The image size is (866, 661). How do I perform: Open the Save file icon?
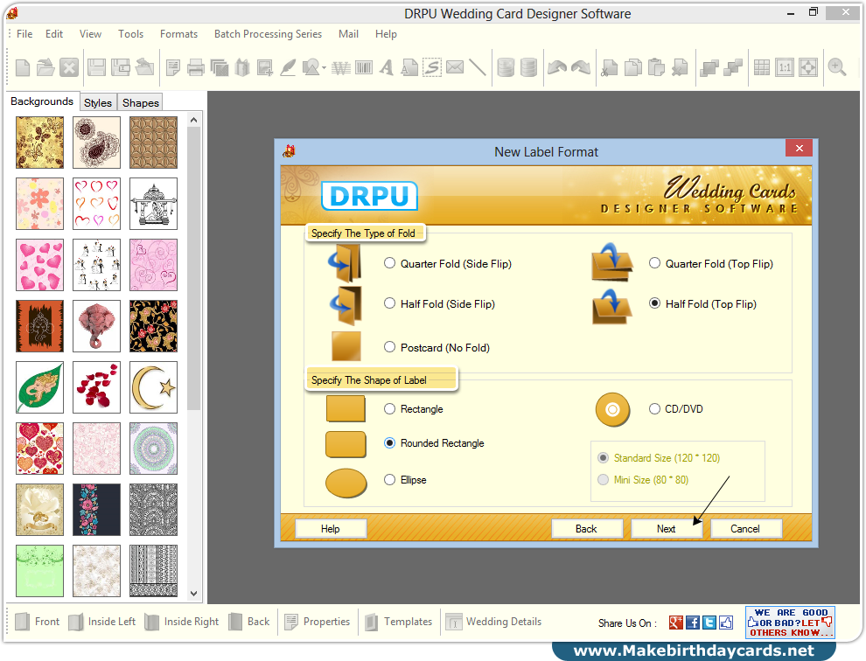[x=95, y=67]
